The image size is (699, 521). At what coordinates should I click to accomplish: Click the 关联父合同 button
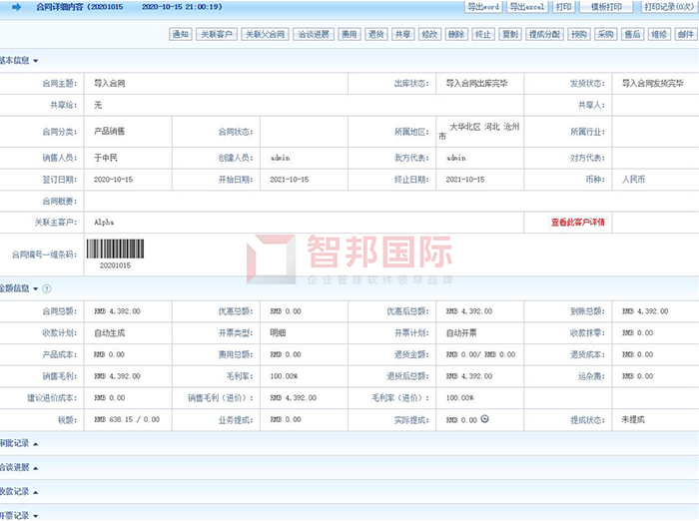point(266,34)
